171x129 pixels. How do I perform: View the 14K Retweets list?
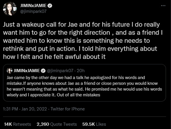(17, 124)
